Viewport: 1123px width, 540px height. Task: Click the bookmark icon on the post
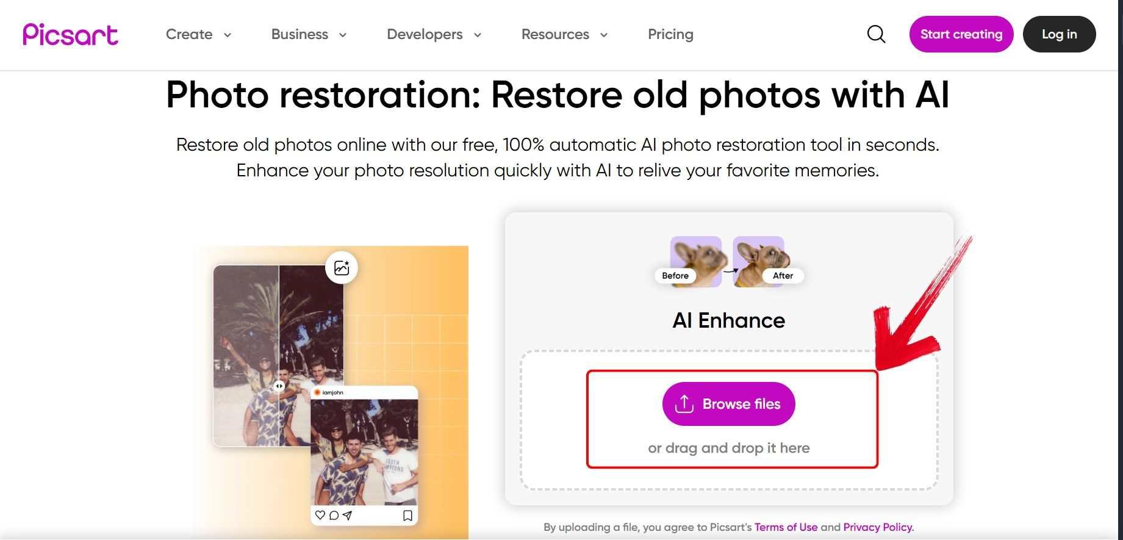(407, 516)
